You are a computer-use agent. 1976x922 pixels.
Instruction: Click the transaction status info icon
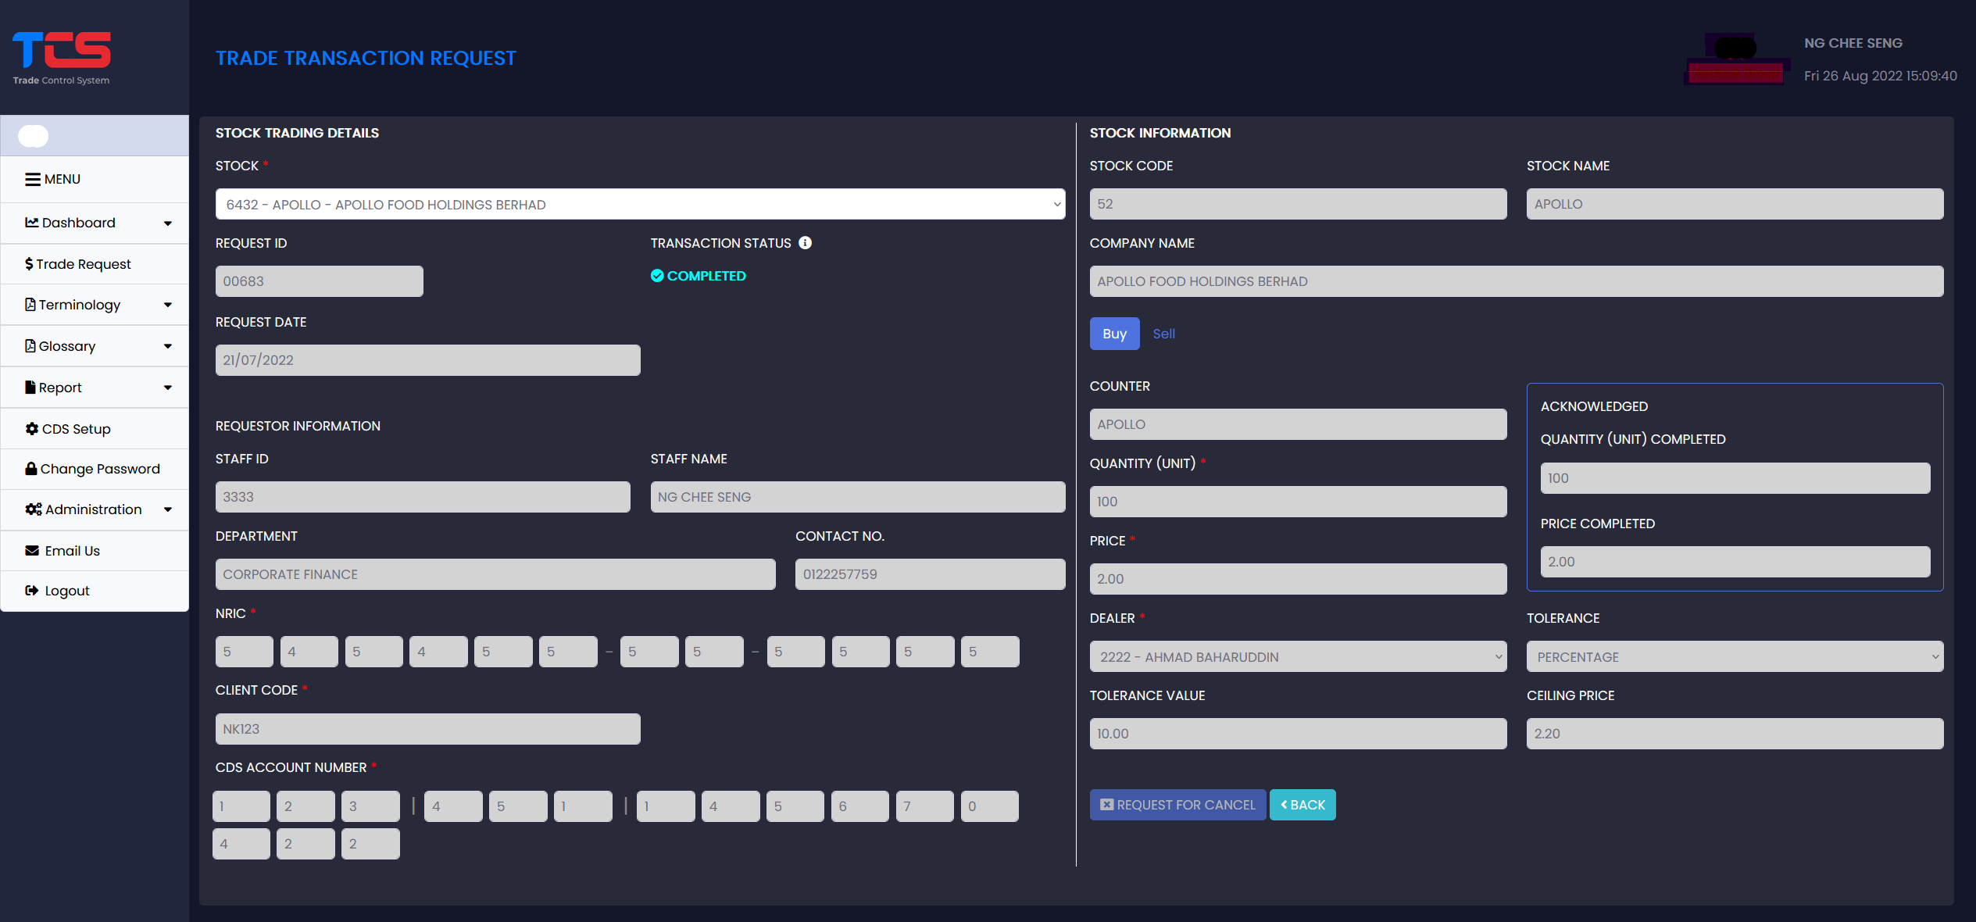point(805,243)
